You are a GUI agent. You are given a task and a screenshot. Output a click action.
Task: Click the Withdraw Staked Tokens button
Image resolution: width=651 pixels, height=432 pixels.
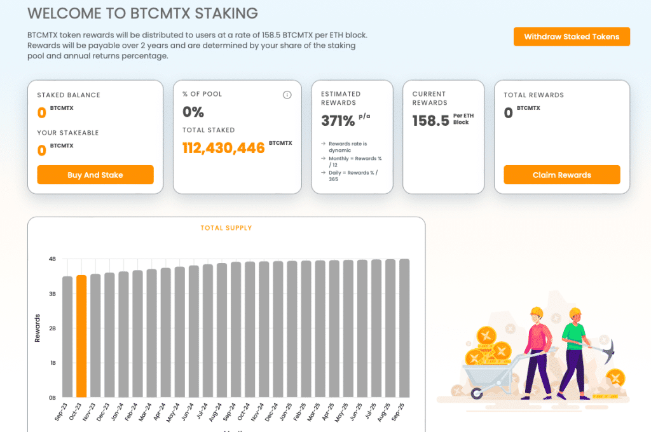(571, 36)
